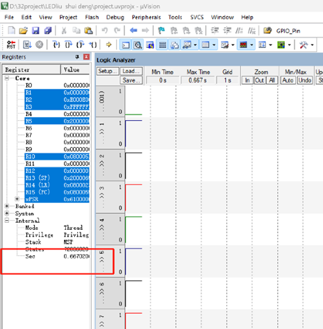Open Watch windows from the toolbar icon

pyautogui.click(x=187, y=45)
